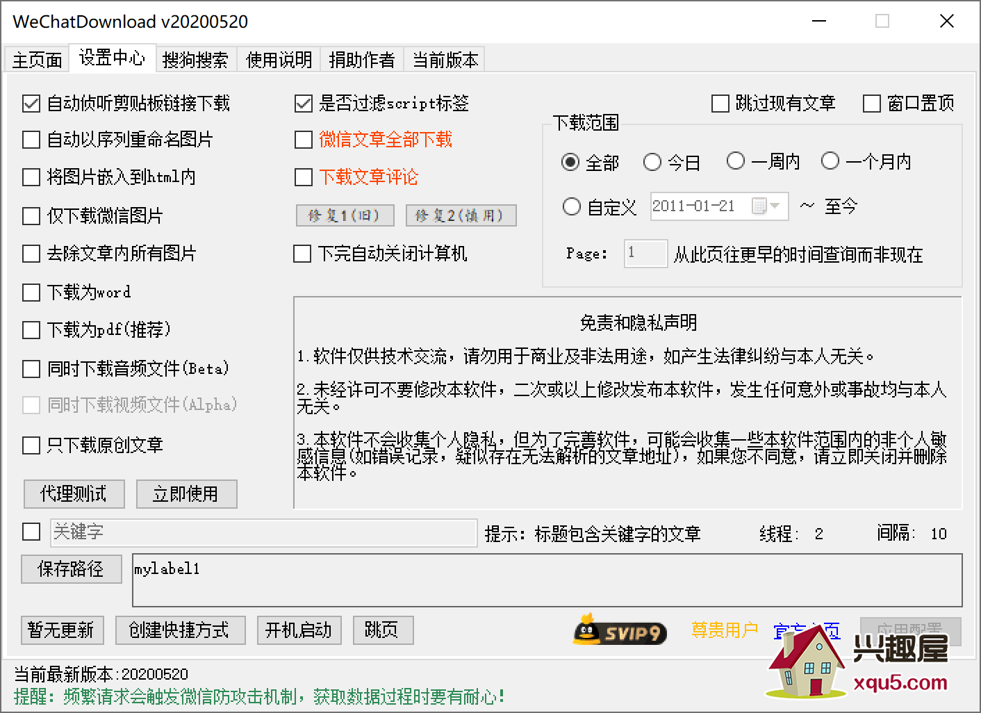Viewport: 981px width, 713px height.
Task: Open the date picker calendar dropdown
Action: [x=766, y=206]
